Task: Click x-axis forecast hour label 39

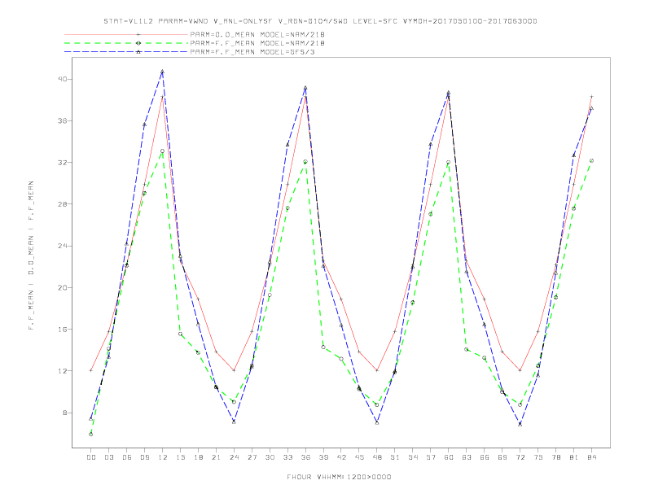Action: (323, 457)
